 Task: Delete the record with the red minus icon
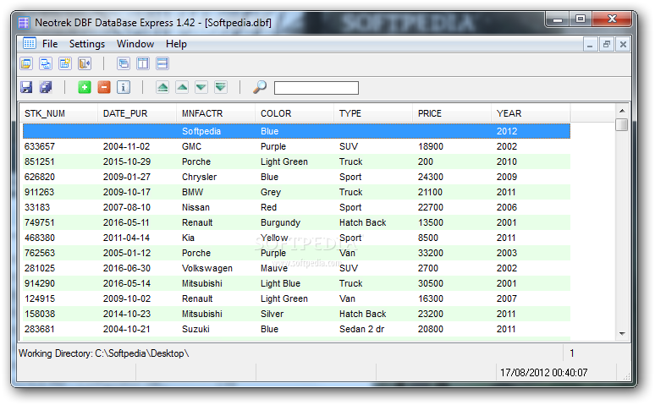[104, 87]
